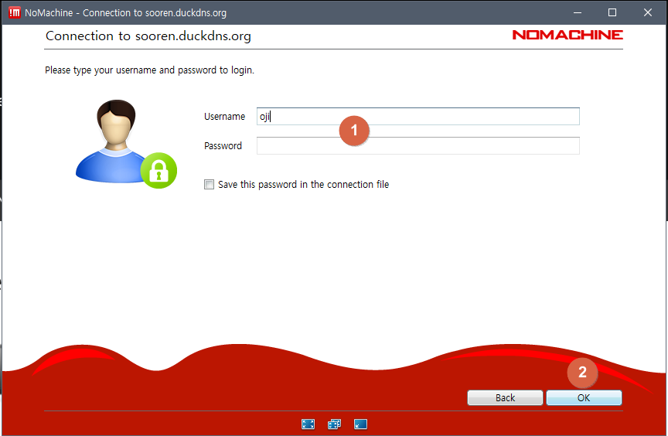The image size is (668, 436).
Task: Click the OK button
Action: coord(584,397)
